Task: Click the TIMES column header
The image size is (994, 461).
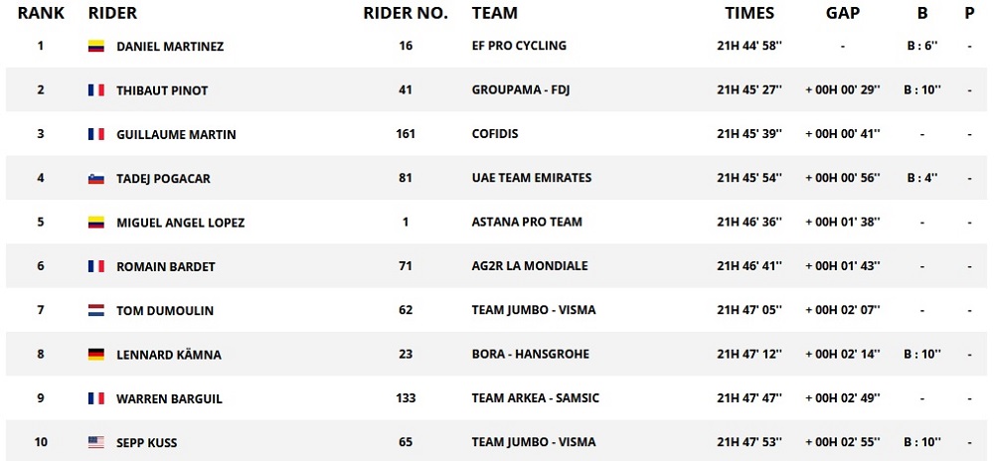Action: coord(749,14)
